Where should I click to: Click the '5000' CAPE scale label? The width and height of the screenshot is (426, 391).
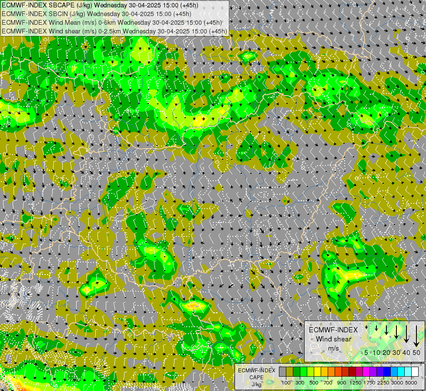point(411,383)
